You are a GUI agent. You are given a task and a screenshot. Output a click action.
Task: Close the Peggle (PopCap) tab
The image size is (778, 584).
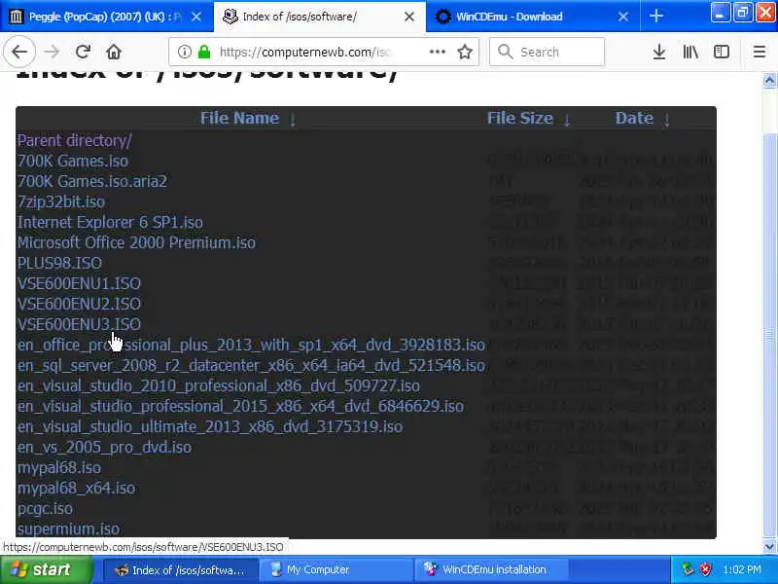click(196, 17)
